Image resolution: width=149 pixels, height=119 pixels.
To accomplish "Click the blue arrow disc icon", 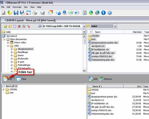I will 77,13.
